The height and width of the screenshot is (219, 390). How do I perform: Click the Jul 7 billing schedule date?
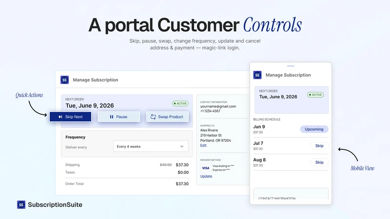[x=258, y=143]
